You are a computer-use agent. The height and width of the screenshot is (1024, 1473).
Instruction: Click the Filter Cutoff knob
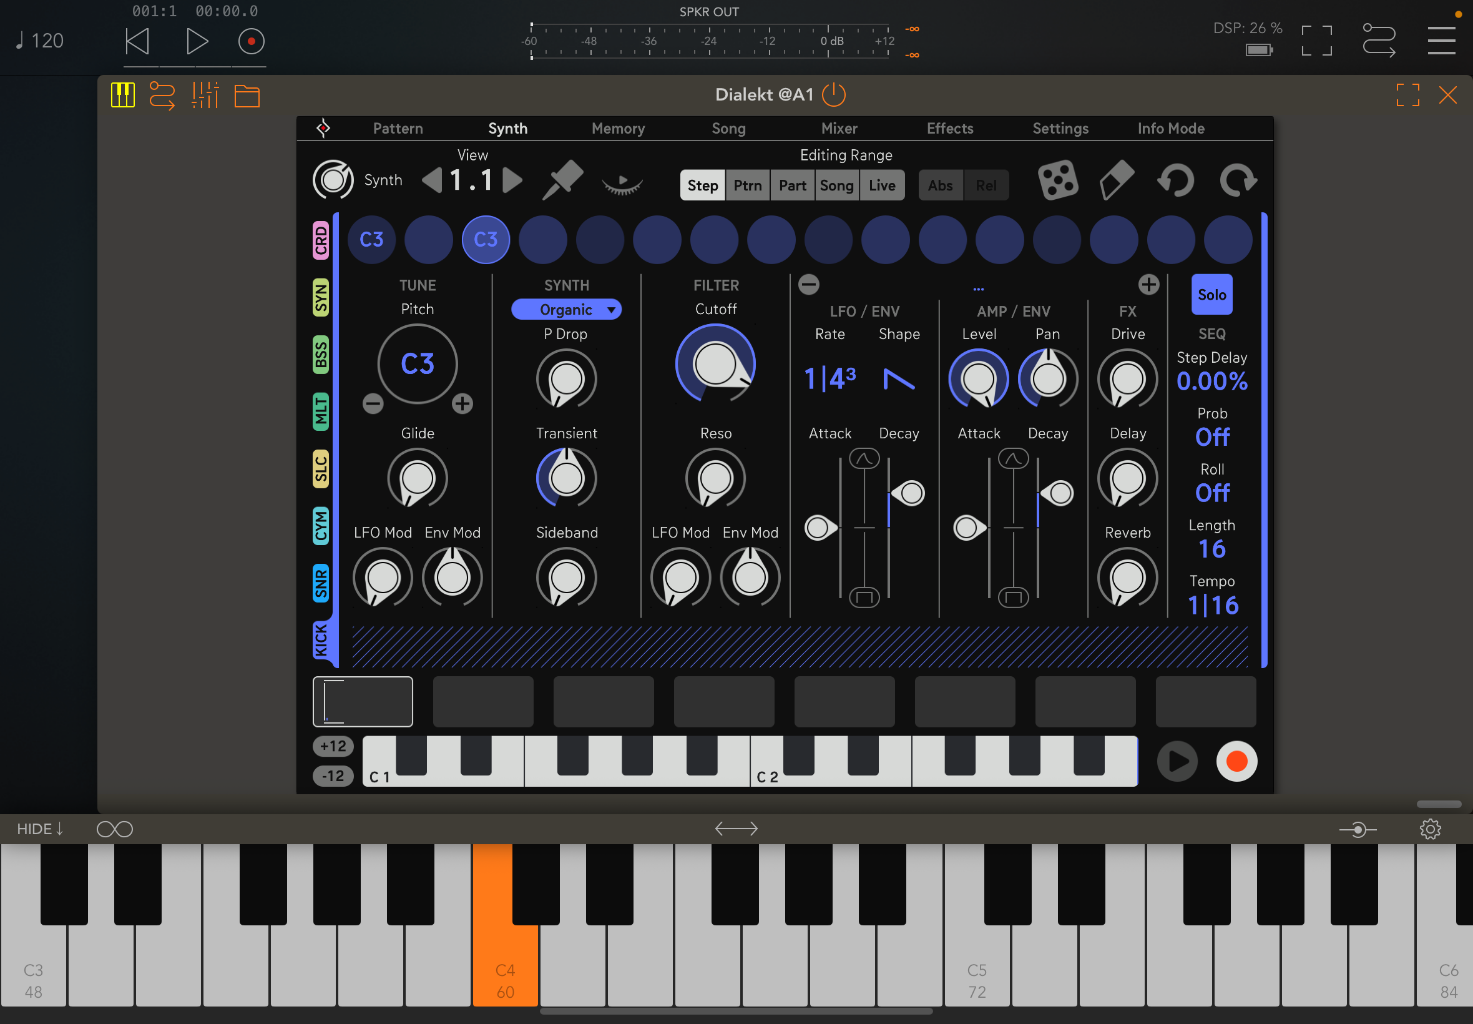(715, 364)
